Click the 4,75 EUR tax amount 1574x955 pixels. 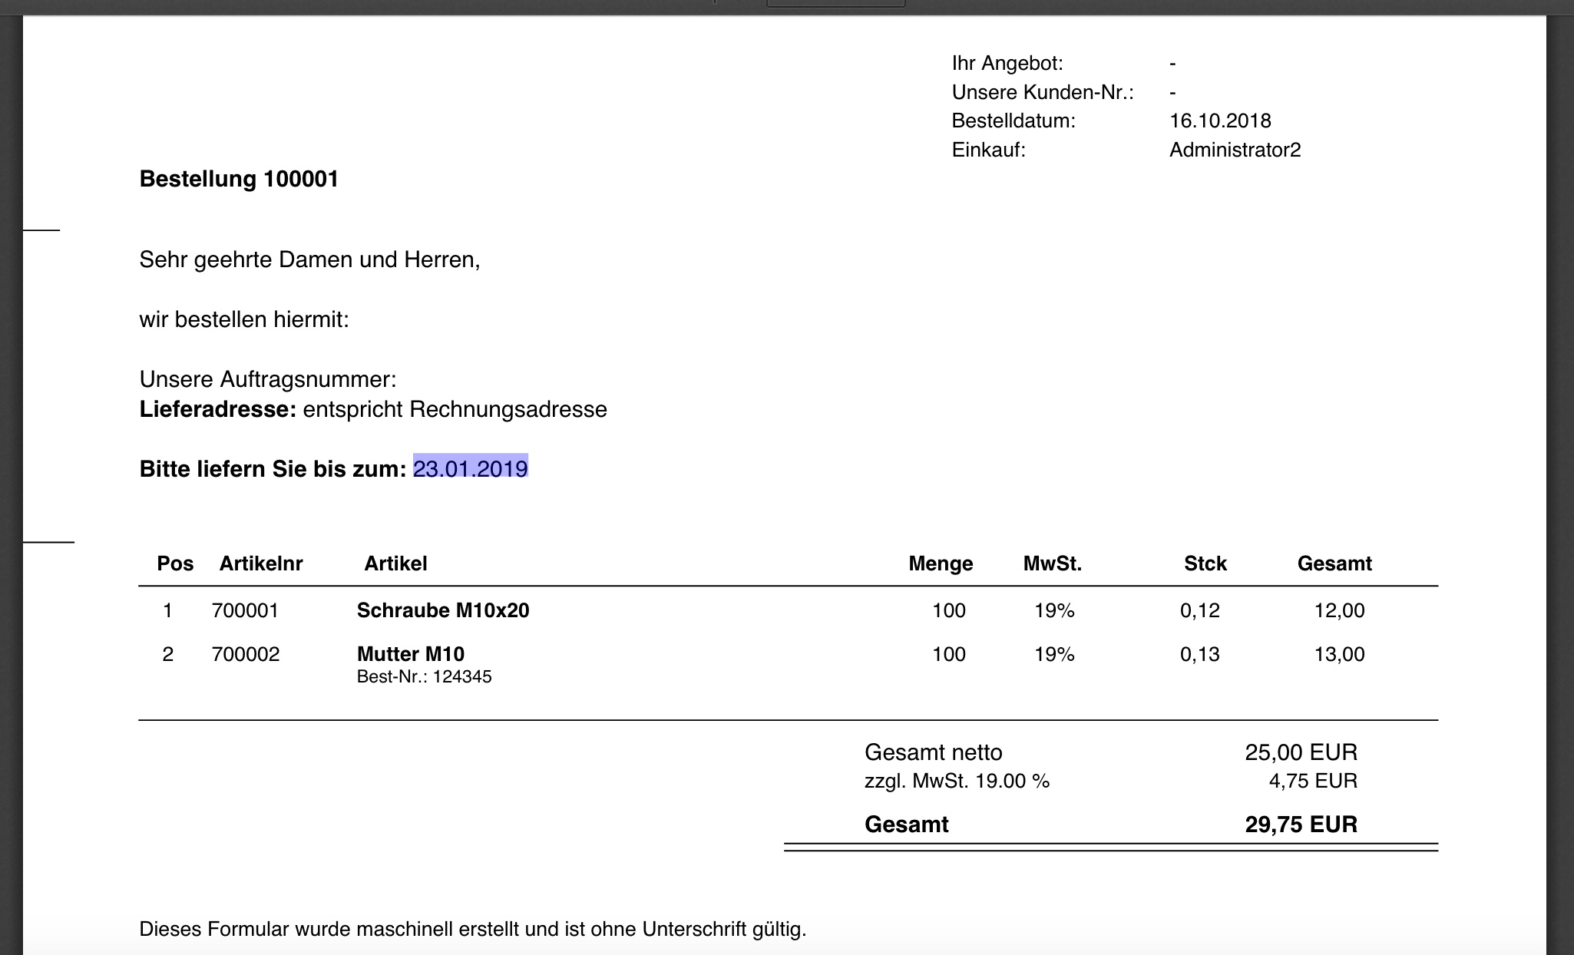pos(1313,781)
